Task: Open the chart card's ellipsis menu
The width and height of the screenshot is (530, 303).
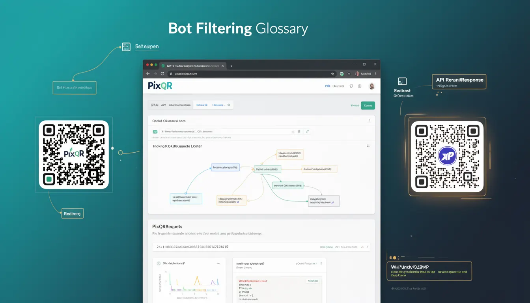Action: 218,263
